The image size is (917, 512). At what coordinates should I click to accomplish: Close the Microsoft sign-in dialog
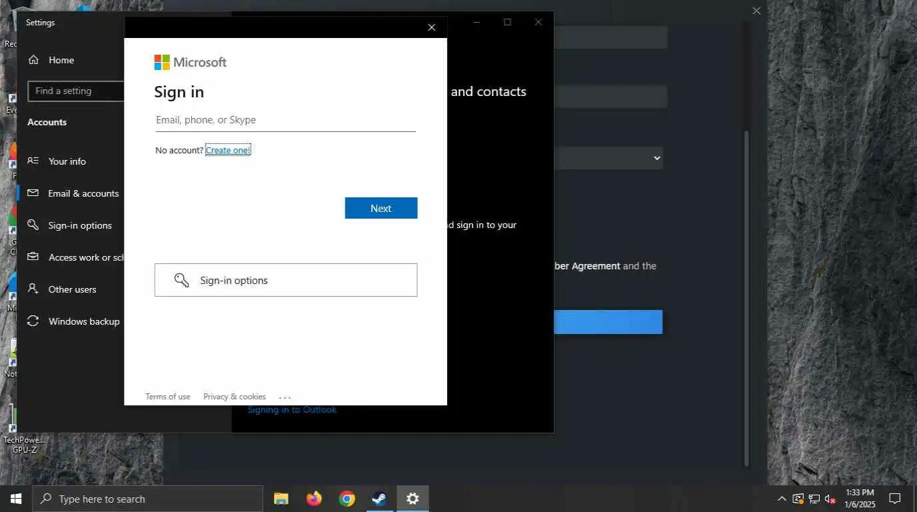pos(432,27)
